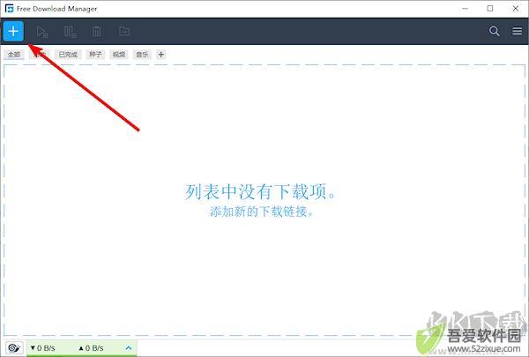Select the 视频 filter tab
The height and width of the screenshot is (357, 529).
119,55
